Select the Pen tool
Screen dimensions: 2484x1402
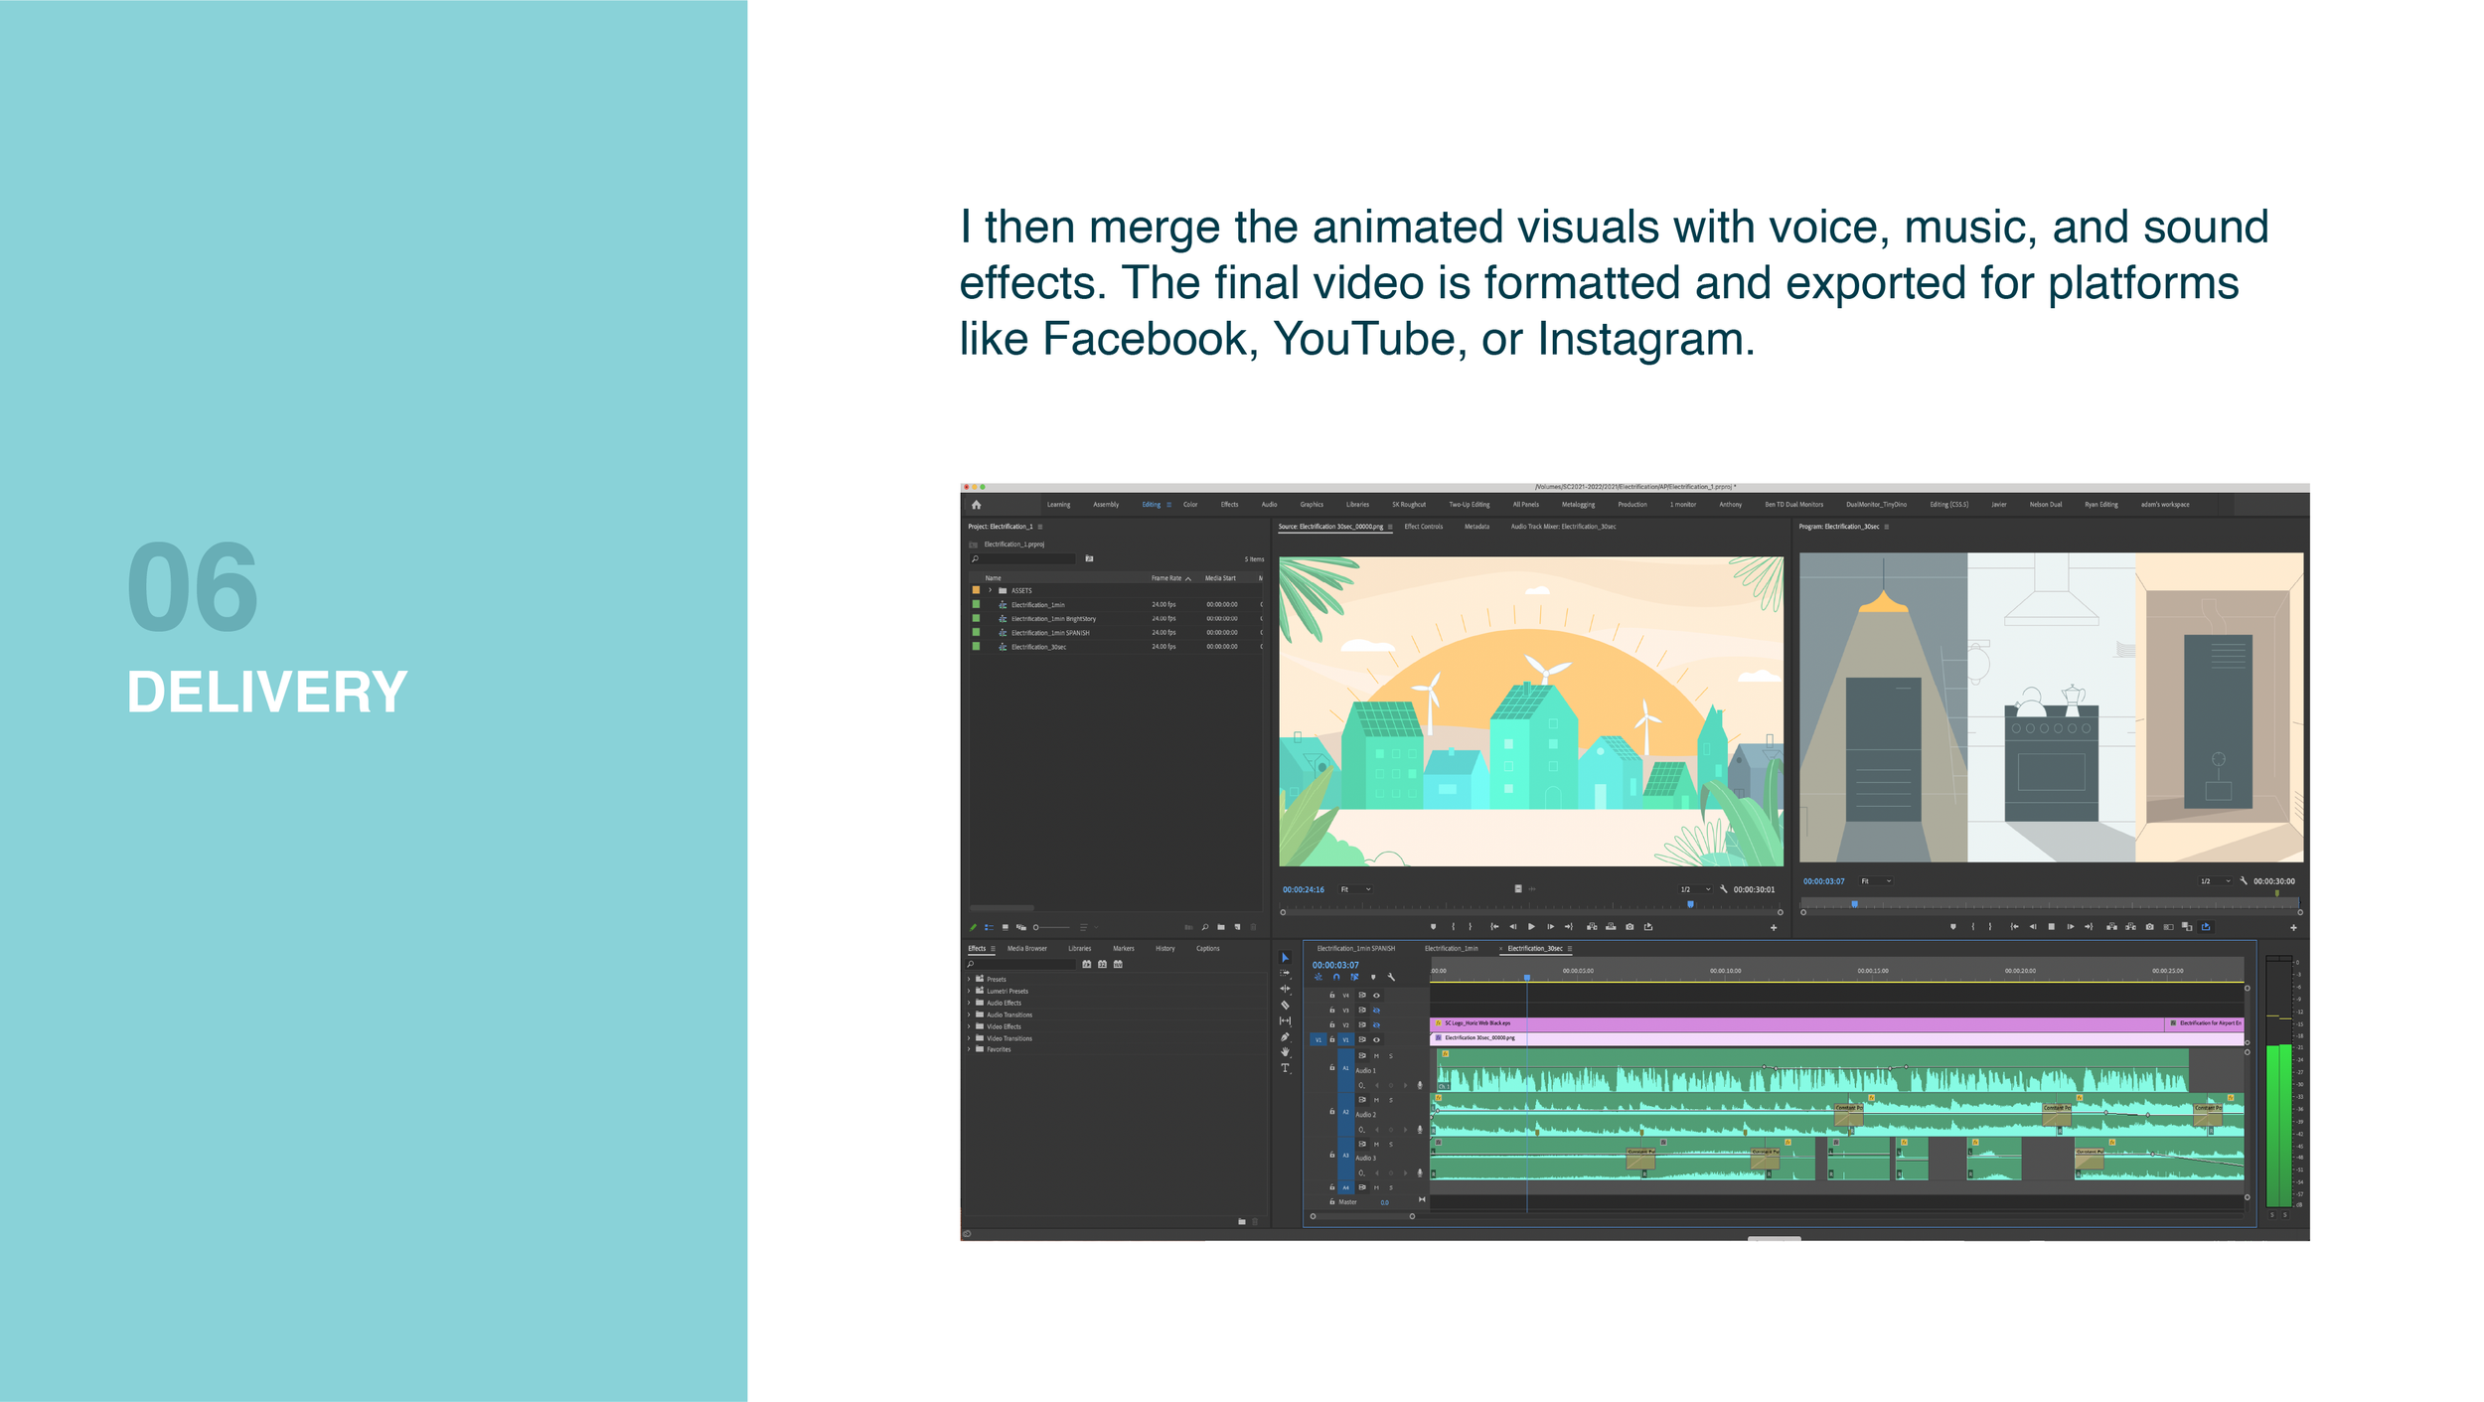pyautogui.click(x=1285, y=1036)
